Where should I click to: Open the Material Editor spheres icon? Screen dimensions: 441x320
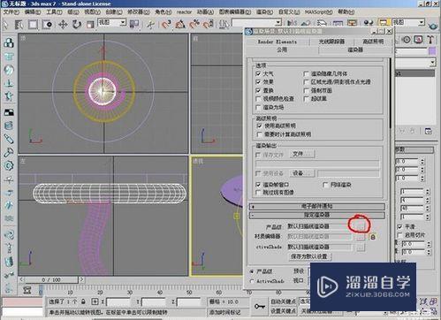pos(369,23)
